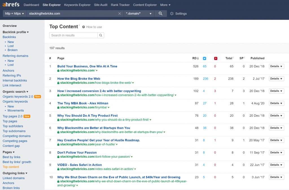Click search-in-results magnifier button
Image resolution: width=289 pixels, height=190 pixels.
[x=101, y=35]
